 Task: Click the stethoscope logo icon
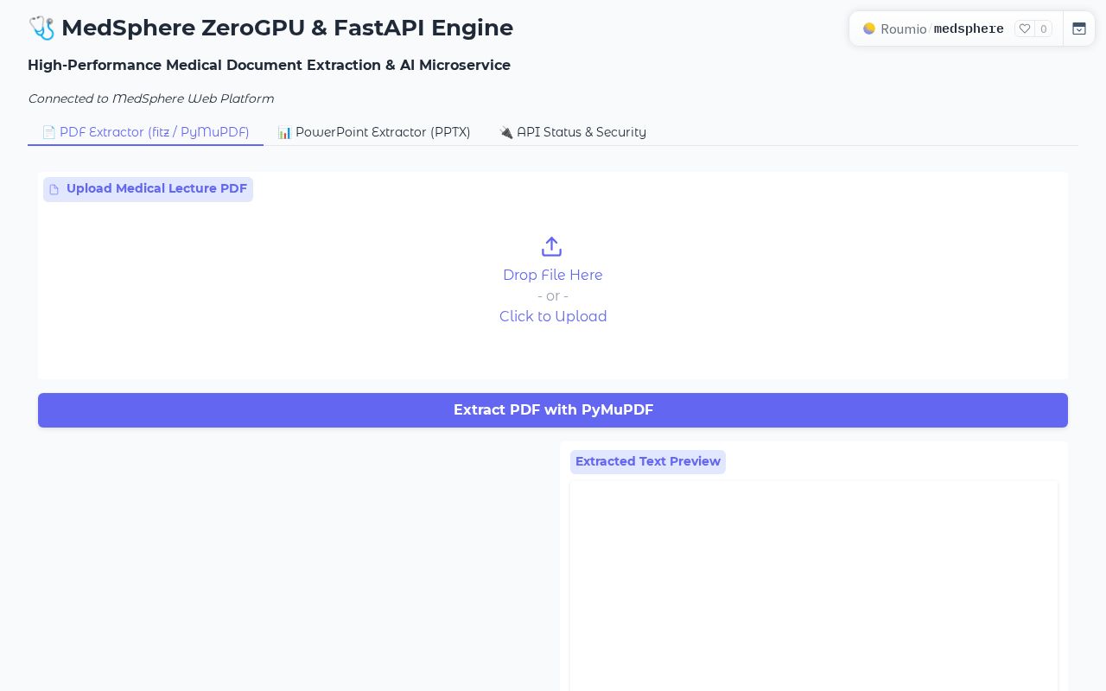[41, 28]
